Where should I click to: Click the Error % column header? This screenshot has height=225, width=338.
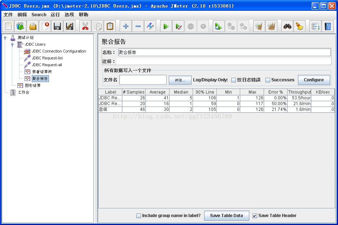pyautogui.click(x=276, y=92)
